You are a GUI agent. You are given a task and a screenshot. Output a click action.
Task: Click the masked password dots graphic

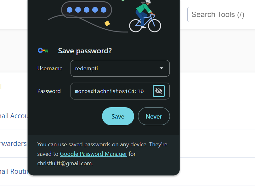click(x=87, y=10)
